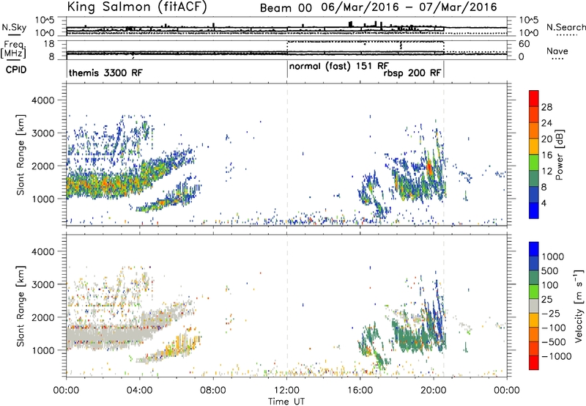Click the 'N.Sky' legend label
586x406 pixels.
(14, 27)
